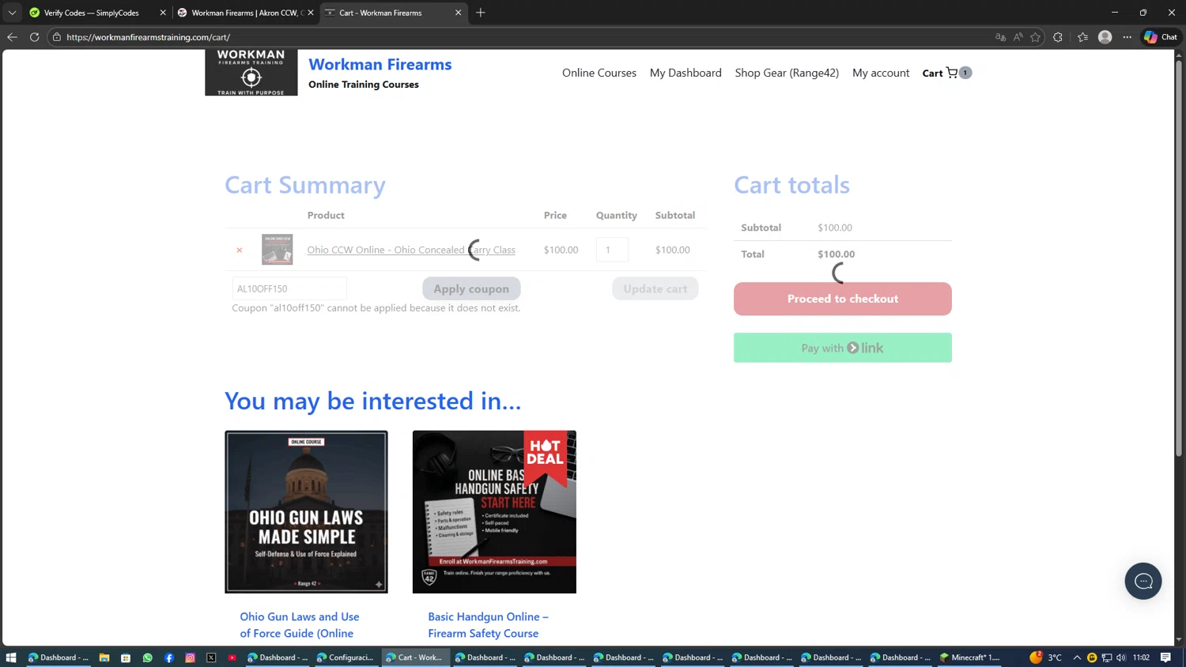This screenshot has width=1186, height=667.
Task: Click the Workman Firearms Training logo
Action: [251, 72]
